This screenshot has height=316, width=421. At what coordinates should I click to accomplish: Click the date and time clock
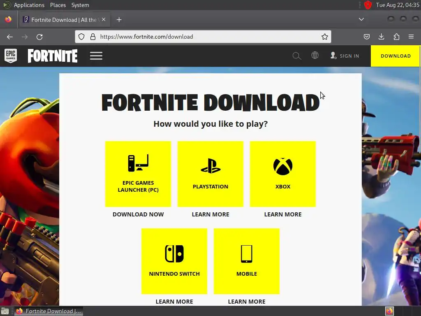coord(398,5)
